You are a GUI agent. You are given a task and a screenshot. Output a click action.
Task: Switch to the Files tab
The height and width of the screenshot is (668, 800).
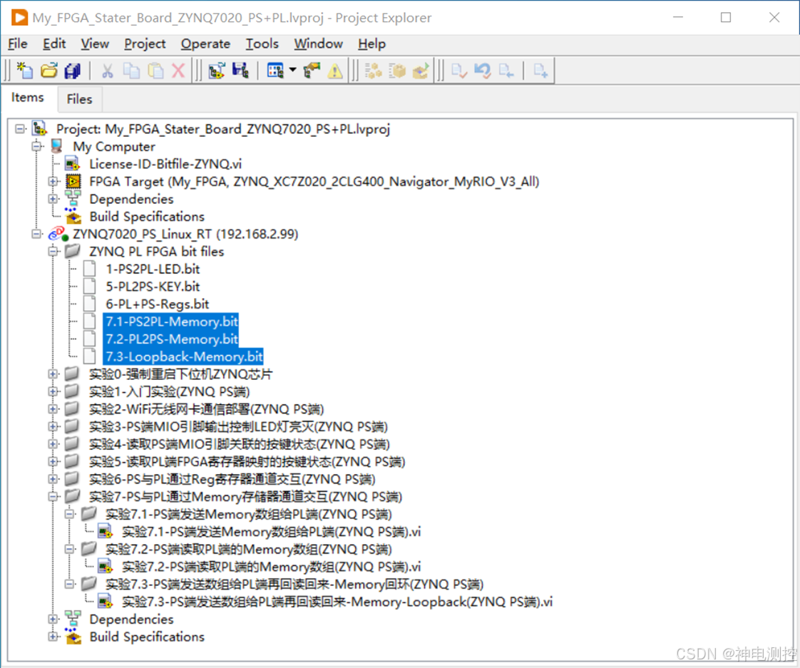pyautogui.click(x=80, y=99)
